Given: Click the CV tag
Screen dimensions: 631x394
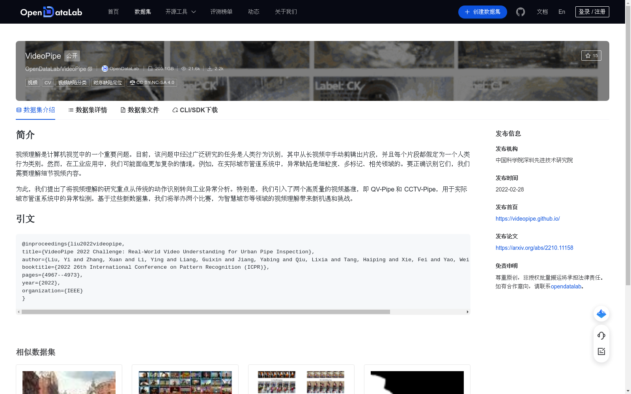Looking at the screenshot, I should point(48,83).
